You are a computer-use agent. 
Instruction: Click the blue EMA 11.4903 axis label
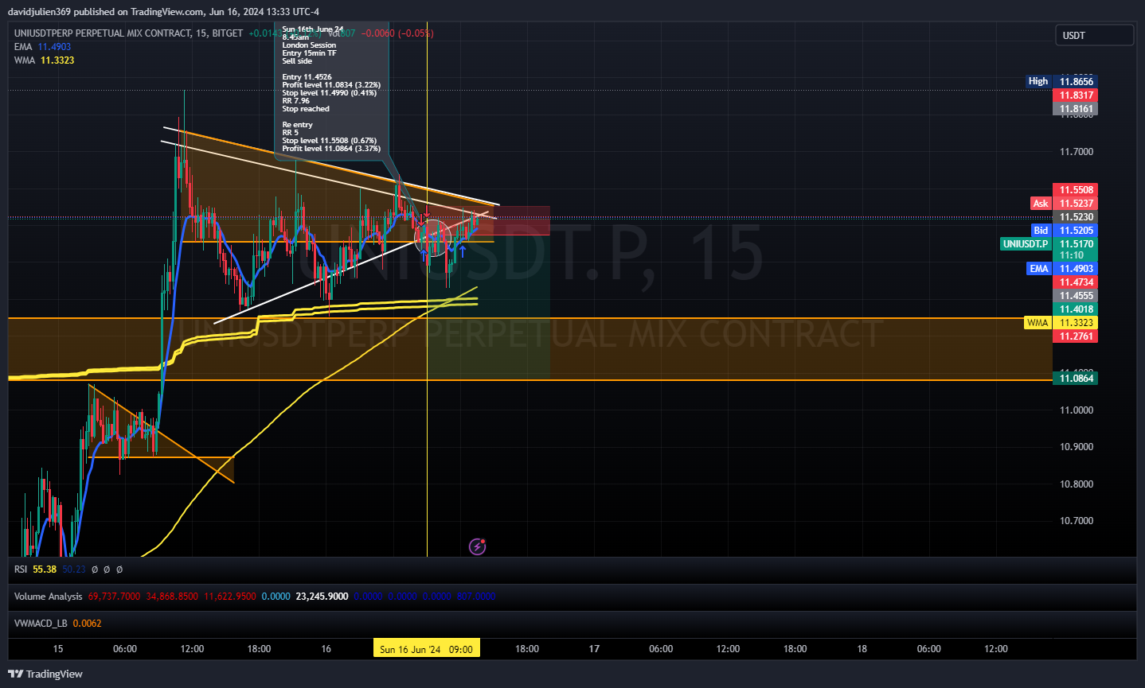[1062, 268]
